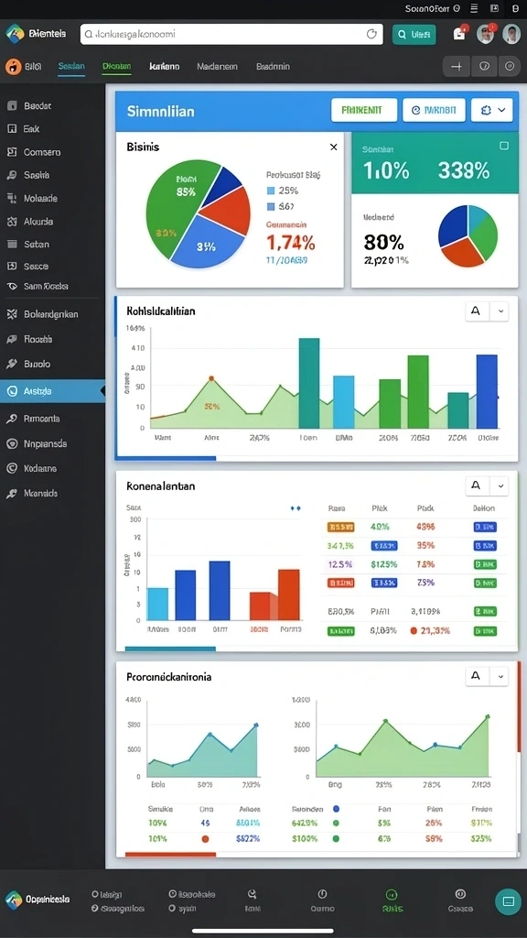Open the chevron dropdown on Kohlsldcalitian panel

500,311
